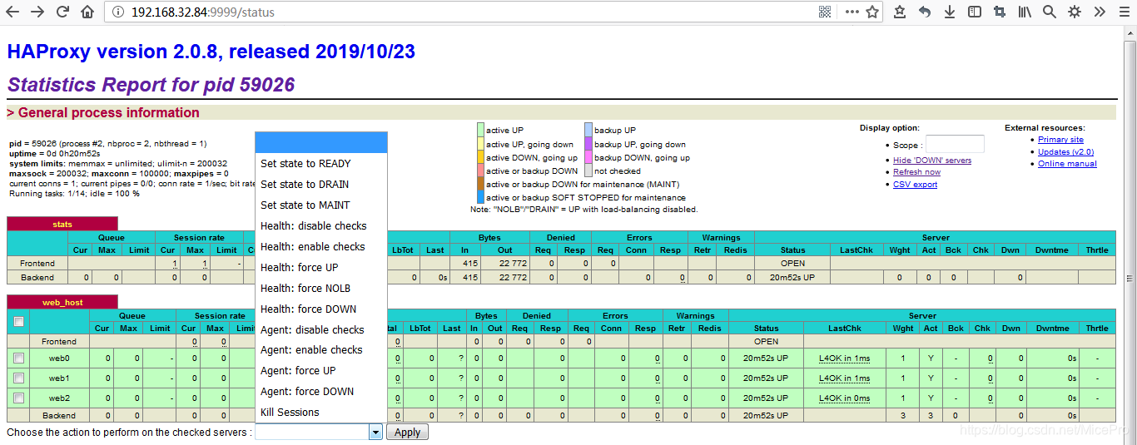Choose Set state to READY
The width and height of the screenshot is (1137, 445).
tap(321, 164)
